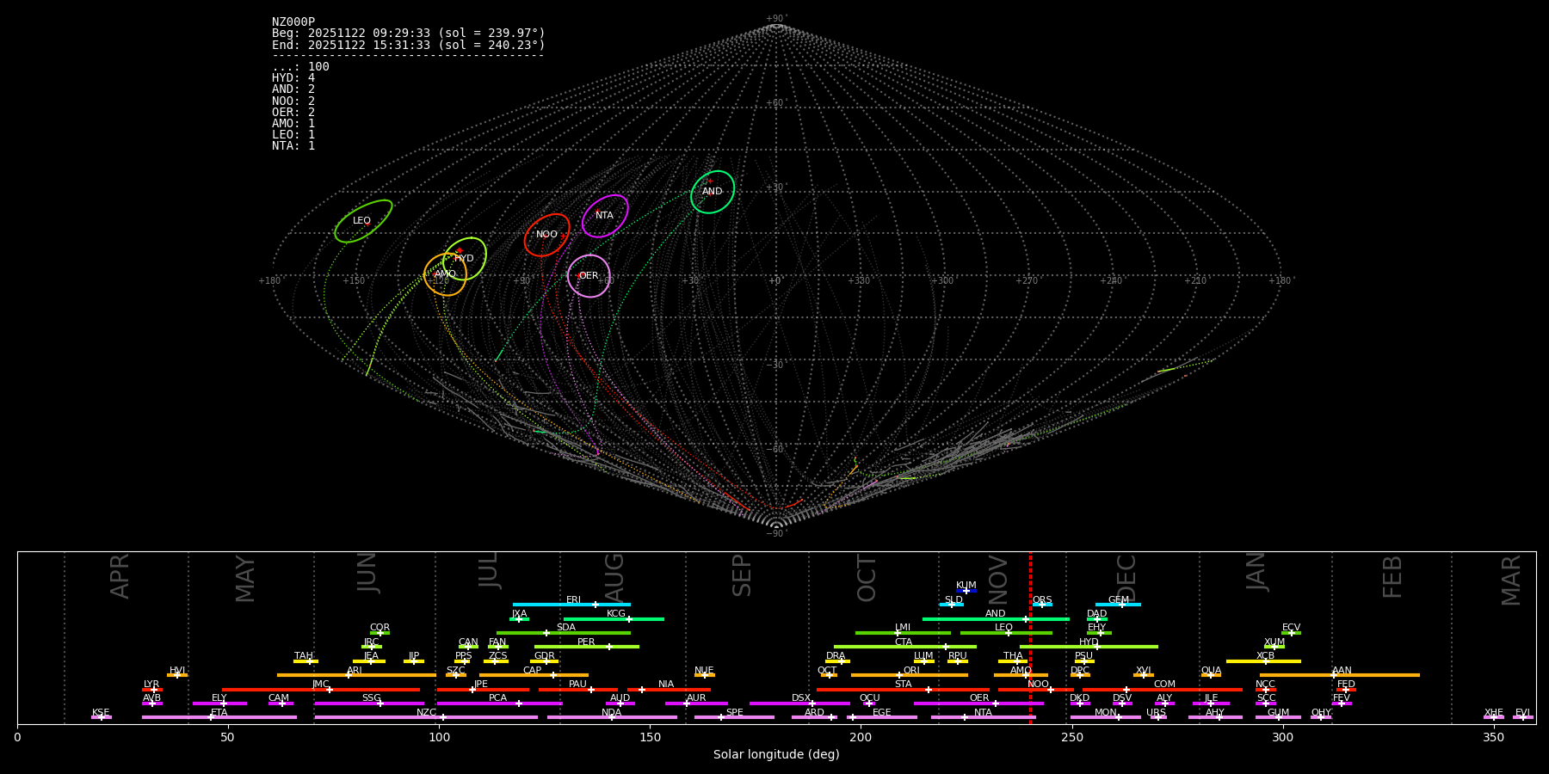This screenshot has width=1549, height=774.
Task: Click the sporadic count line reading 100
Action: pos(300,67)
